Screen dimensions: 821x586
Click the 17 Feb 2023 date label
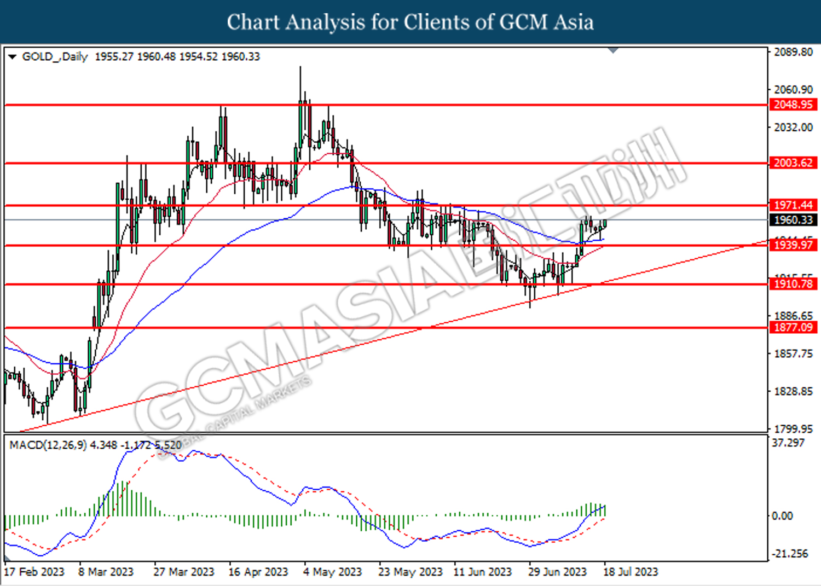(34, 572)
